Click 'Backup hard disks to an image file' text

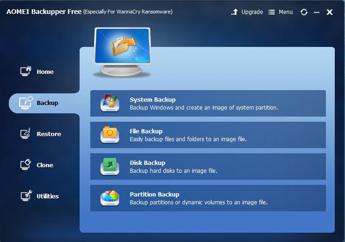[x=174, y=171]
